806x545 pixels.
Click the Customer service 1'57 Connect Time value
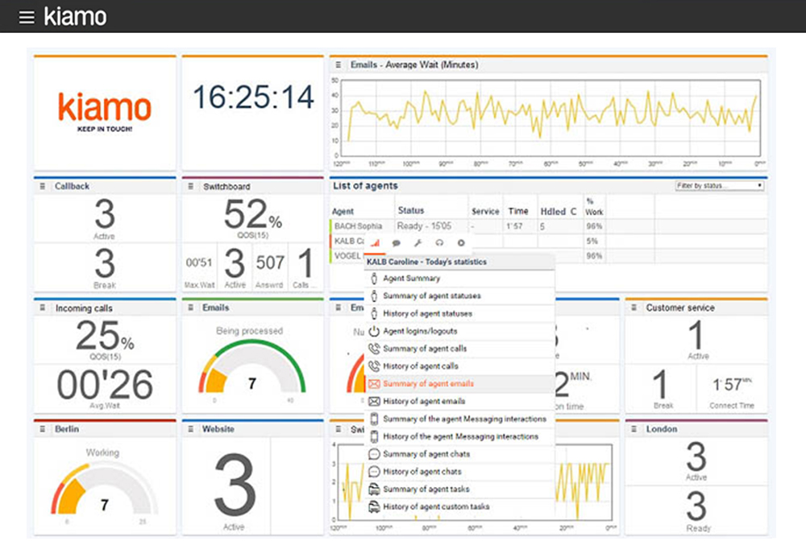[x=732, y=384]
